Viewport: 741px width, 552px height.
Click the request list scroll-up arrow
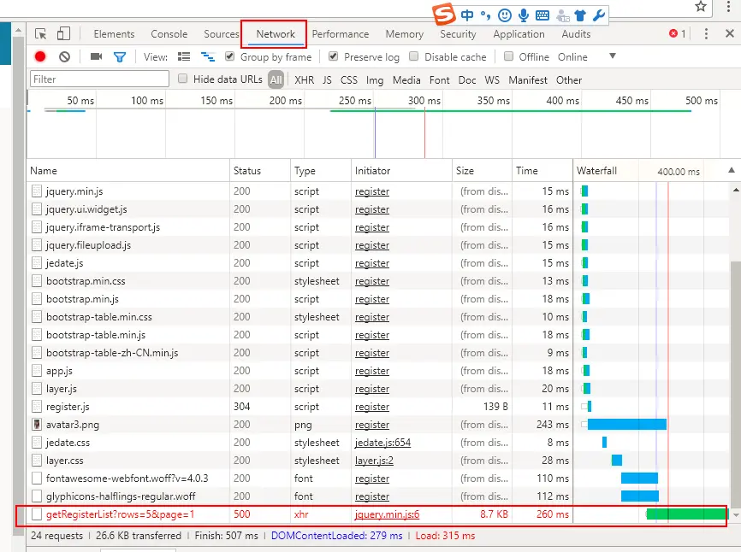736,190
